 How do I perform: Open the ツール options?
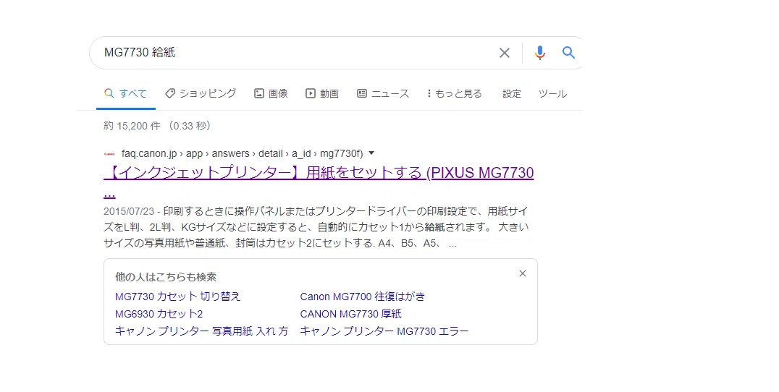(552, 93)
